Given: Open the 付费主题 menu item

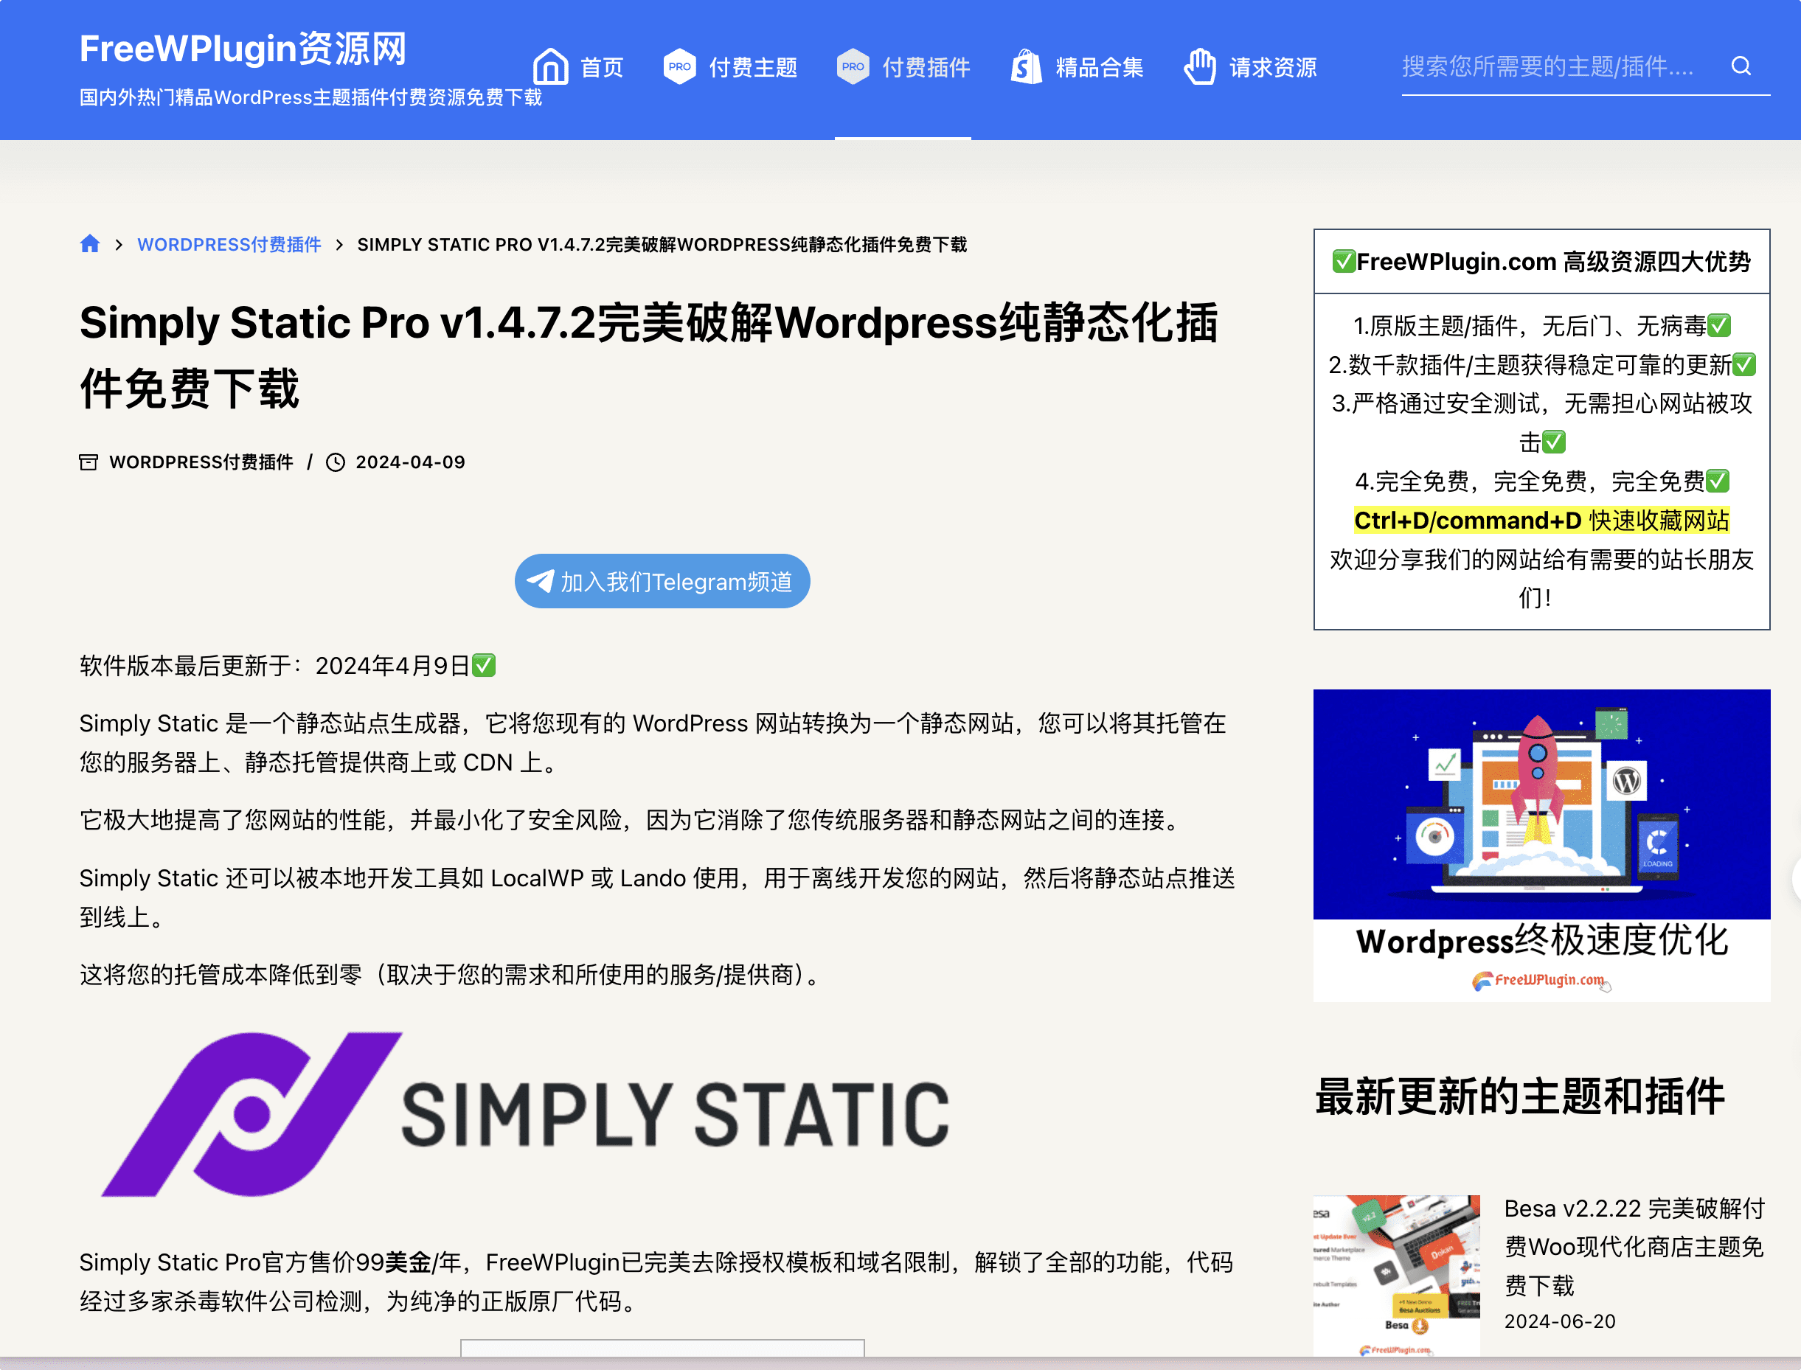Looking at the screenshot, I should pos(753,67).
